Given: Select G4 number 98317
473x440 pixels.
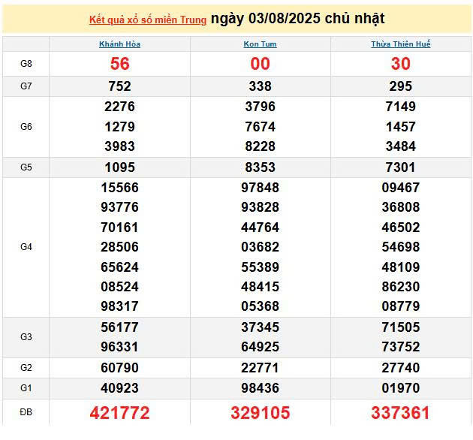Looking at the screenshot, I should [x=120, y=306].
